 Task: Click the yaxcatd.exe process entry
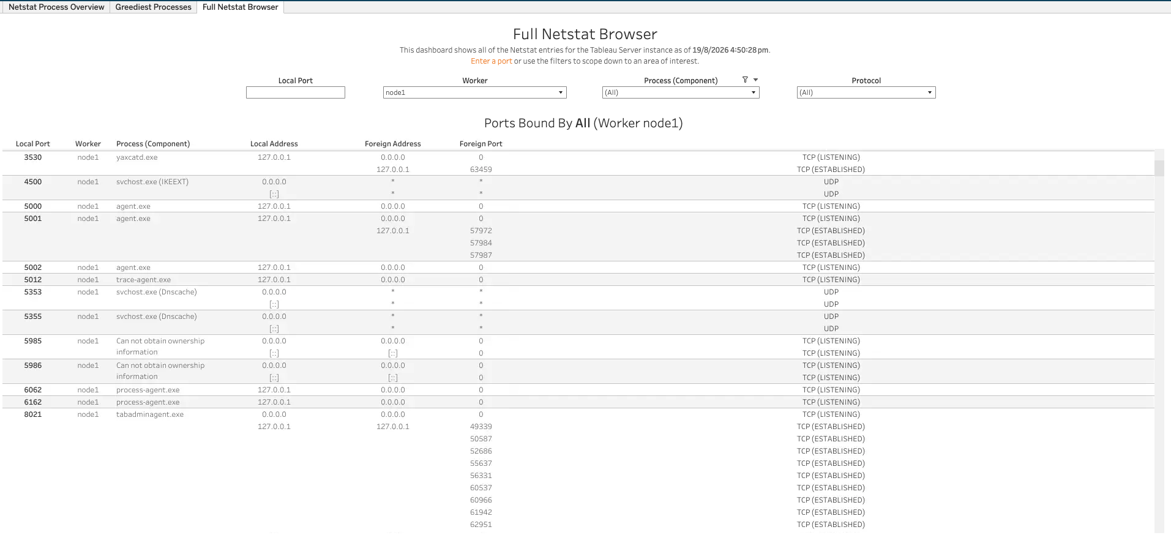tap(137, 157)
